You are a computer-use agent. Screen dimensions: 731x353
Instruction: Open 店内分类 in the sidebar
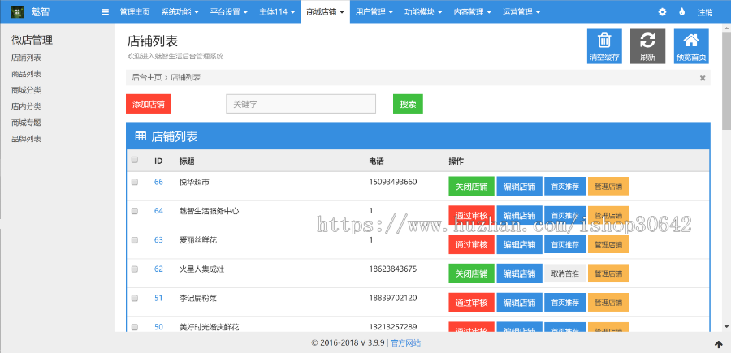tap(27, 106)
